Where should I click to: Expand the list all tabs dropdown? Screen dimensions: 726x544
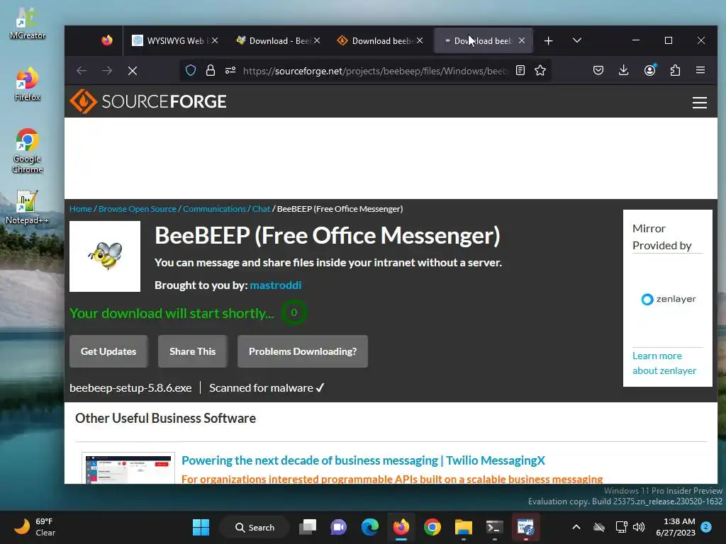point(577,40)
